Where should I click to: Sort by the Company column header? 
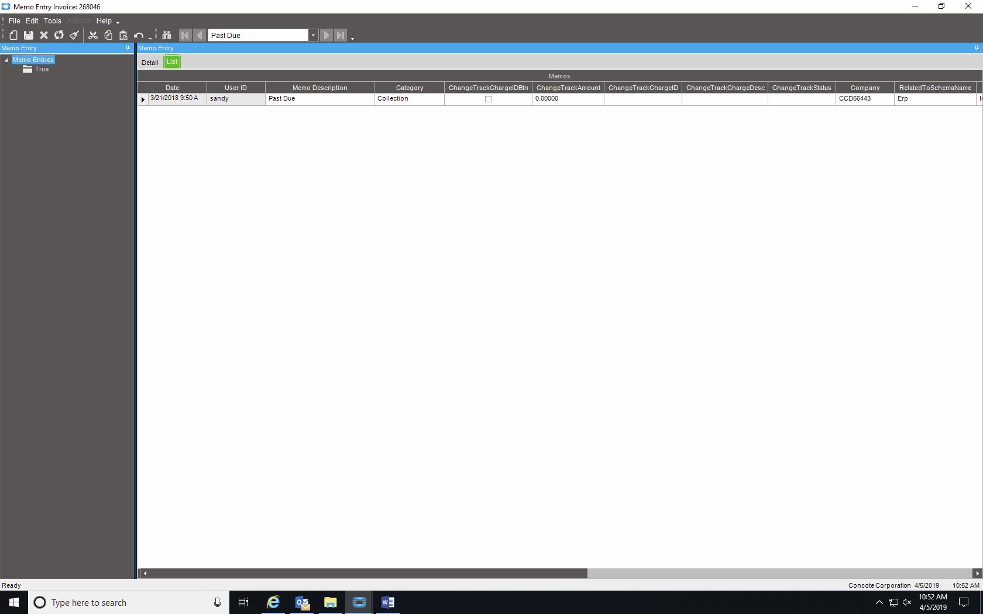pos(865,88)
